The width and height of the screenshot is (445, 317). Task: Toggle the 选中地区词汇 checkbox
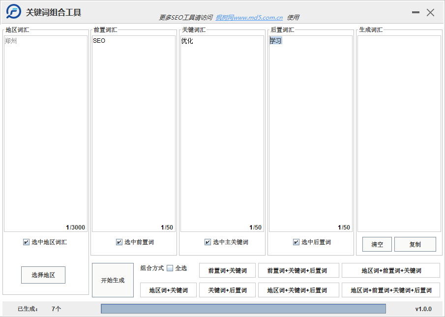[x=26, y=242]
